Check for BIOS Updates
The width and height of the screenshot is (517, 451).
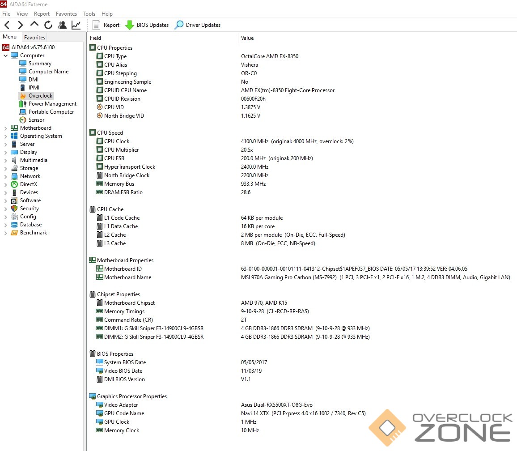click(x=147, y=25)
